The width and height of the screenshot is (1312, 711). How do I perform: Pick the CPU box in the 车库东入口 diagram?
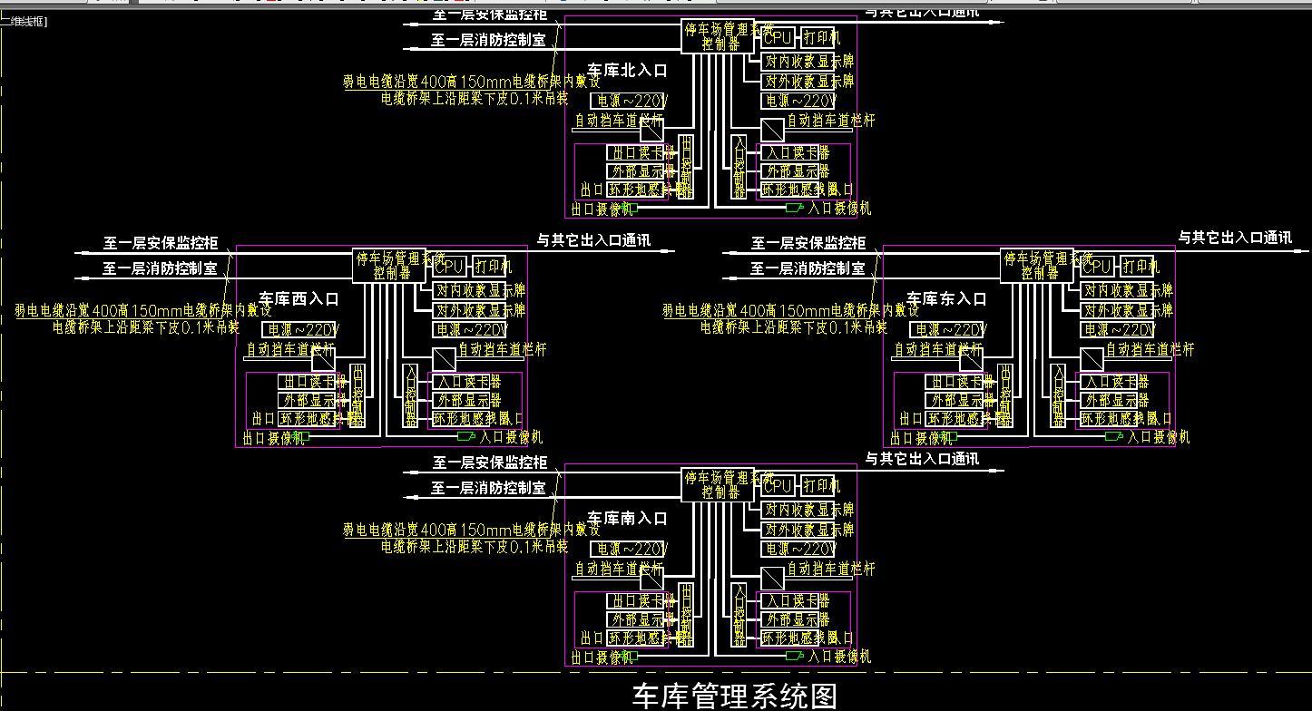click(x=1098, y=266)
